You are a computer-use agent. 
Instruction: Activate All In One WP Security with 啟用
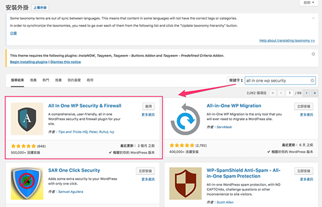click(148, 106)
